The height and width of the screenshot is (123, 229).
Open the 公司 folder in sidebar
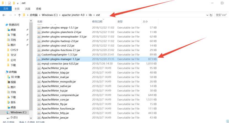click(x=13, y=60)
